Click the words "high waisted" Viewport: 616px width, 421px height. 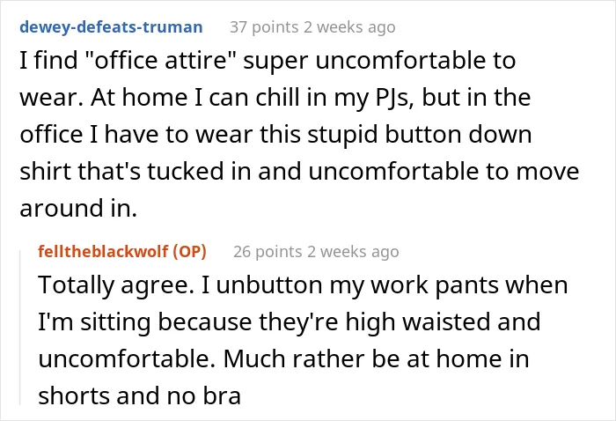[418, 322]
